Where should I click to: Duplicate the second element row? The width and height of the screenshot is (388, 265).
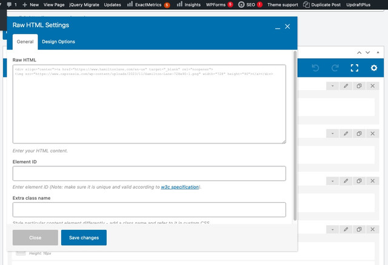(359, 134)
